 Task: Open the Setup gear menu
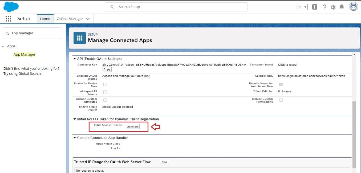click(333, 7)
